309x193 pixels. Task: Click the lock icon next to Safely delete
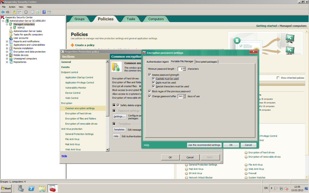pyautogui.click(x=114, y=105)
